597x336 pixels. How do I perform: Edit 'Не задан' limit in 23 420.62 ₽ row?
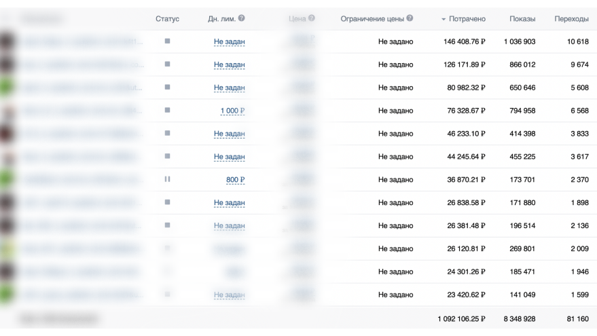pos(229,295)
